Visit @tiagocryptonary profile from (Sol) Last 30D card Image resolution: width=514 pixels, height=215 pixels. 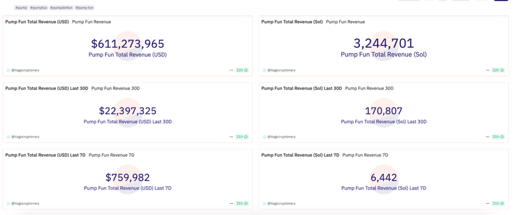tap(281, 137)
